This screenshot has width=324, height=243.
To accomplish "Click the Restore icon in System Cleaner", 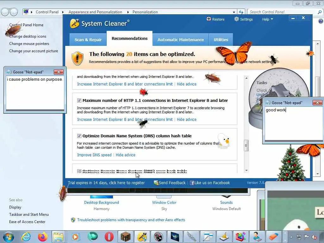I will tap(209, 19).
